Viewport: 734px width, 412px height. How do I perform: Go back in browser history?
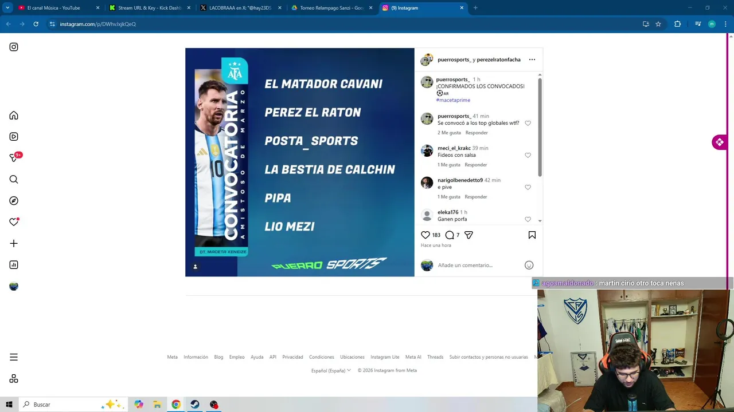tap(8, 24)
